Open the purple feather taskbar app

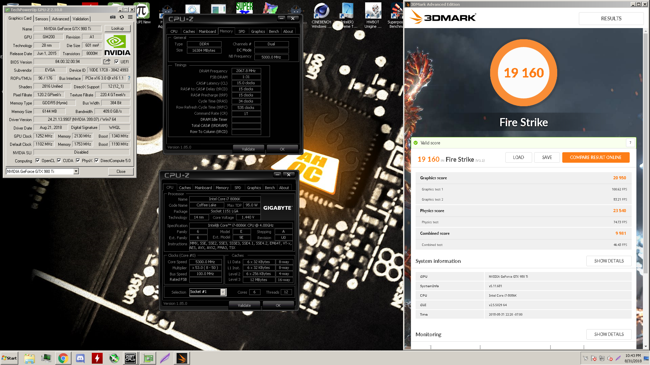165,358
